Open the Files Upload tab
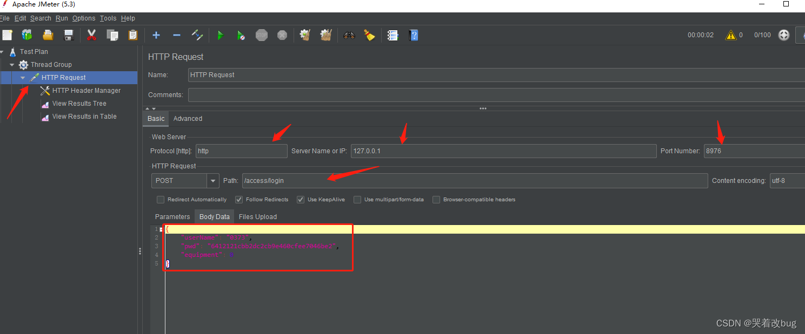 [258, 217]
